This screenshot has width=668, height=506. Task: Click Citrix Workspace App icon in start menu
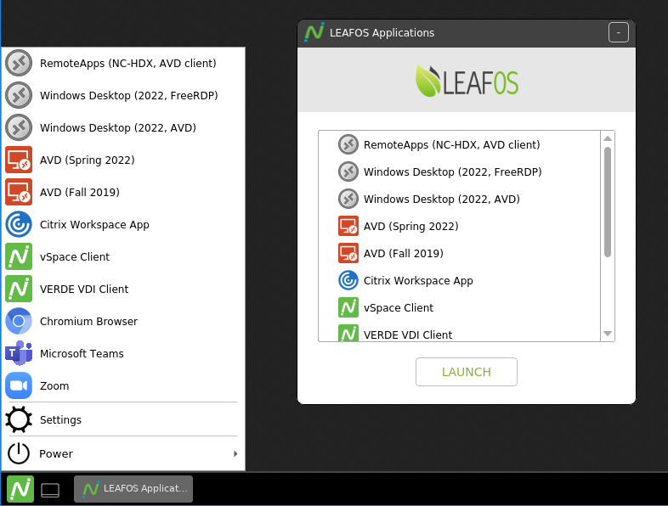pos(19,224)
